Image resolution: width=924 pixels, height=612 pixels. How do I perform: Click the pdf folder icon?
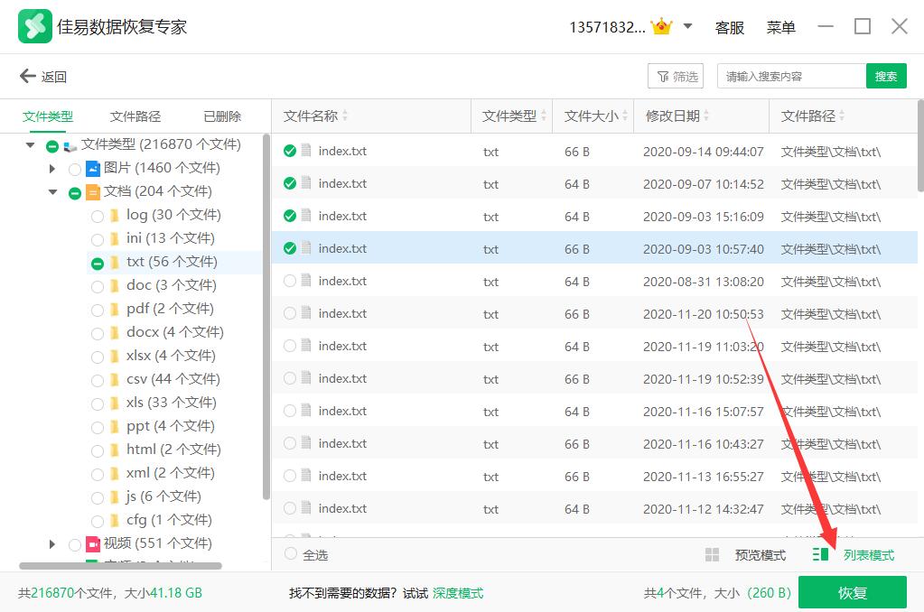pyautogui.click(x=115, y=309)
